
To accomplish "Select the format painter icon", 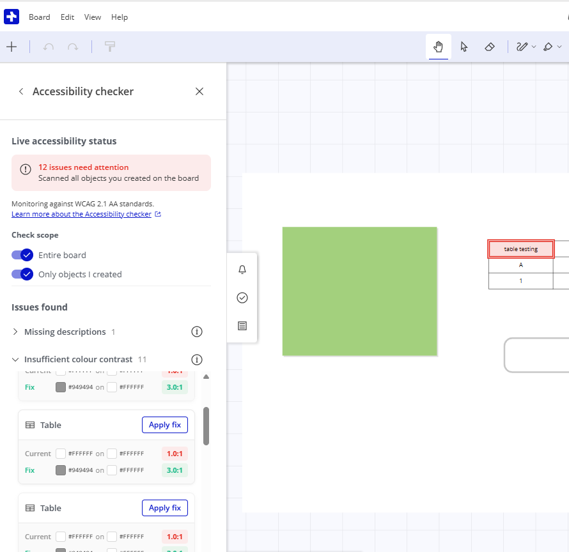I will pos(110,47).
